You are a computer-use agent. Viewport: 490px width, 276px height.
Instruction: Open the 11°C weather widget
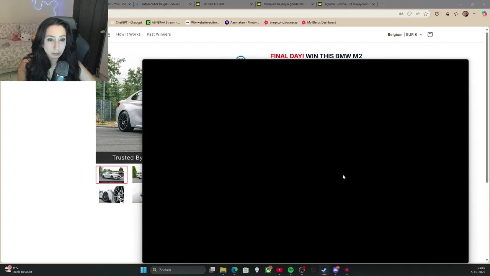[x=18, y=270]
